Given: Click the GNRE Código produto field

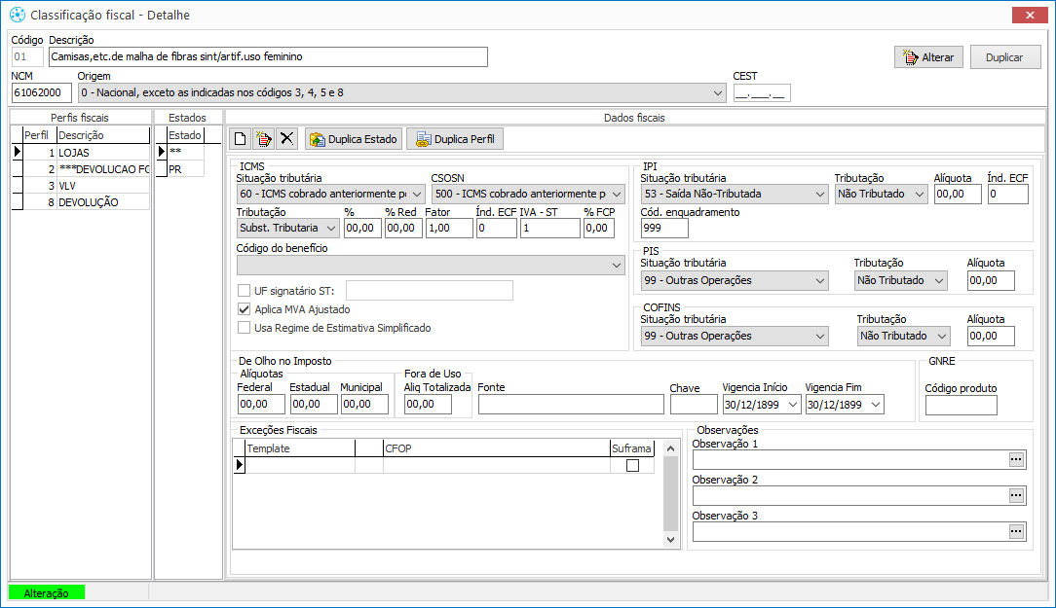Looking at the screenshot, I should point(961,405).
